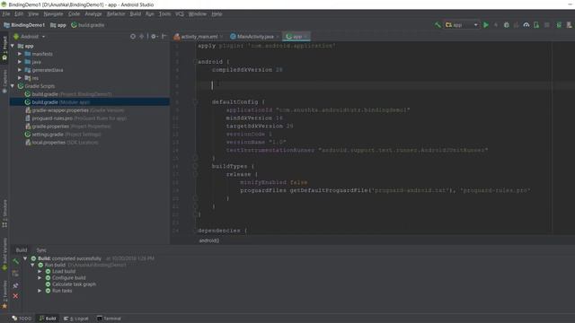Screen dimensions: 575x323
Task: Toggle the Structure side tab
Action: click(x=4, y=214)
